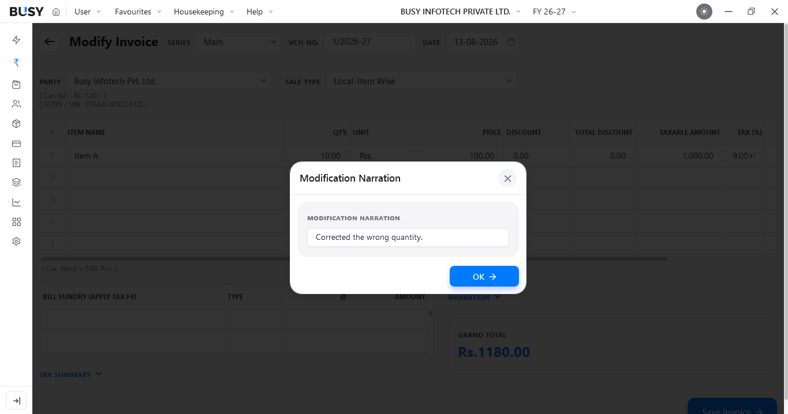The width and height of the screenshot is (788, 414).
Task: Expand the sidebar with arrow icon
Action: [x=16, y=401]
